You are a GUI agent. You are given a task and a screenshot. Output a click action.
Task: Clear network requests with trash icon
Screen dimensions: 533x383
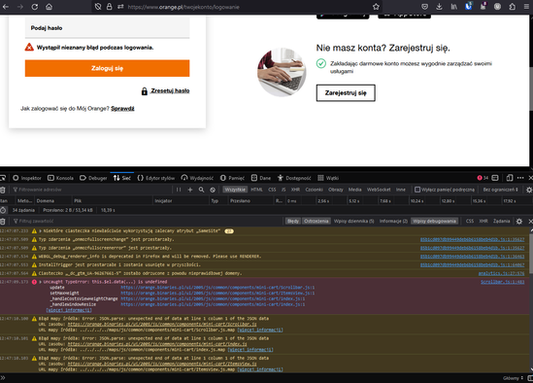tap(3, 190)
